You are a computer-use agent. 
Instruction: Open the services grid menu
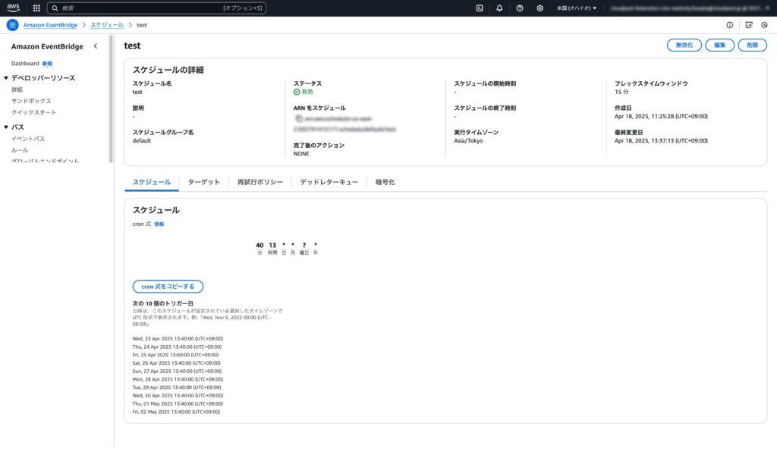(36, 8)
